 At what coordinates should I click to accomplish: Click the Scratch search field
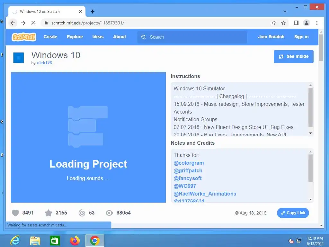point(192,37)
